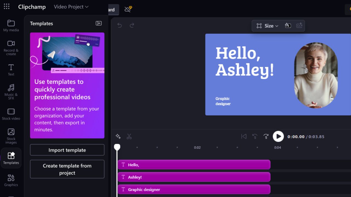Click Create template from project
Screen dimensions: 351x197
click(x=67, y=169)
